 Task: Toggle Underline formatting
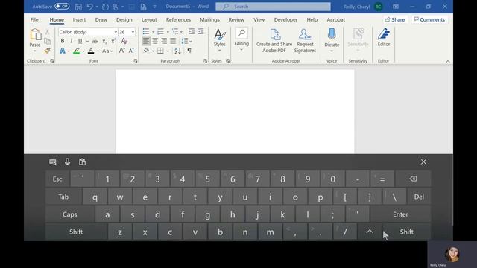[80, 41]
